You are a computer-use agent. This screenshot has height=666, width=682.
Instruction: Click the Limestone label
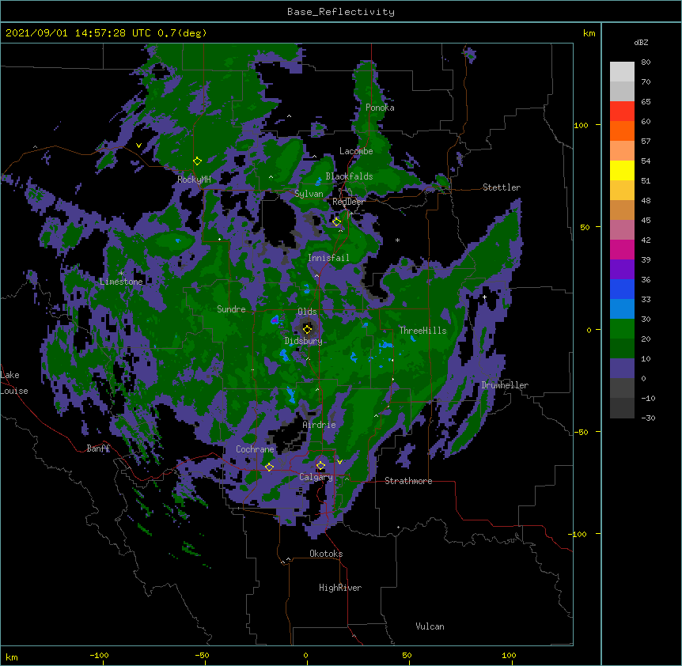point(121,282)
